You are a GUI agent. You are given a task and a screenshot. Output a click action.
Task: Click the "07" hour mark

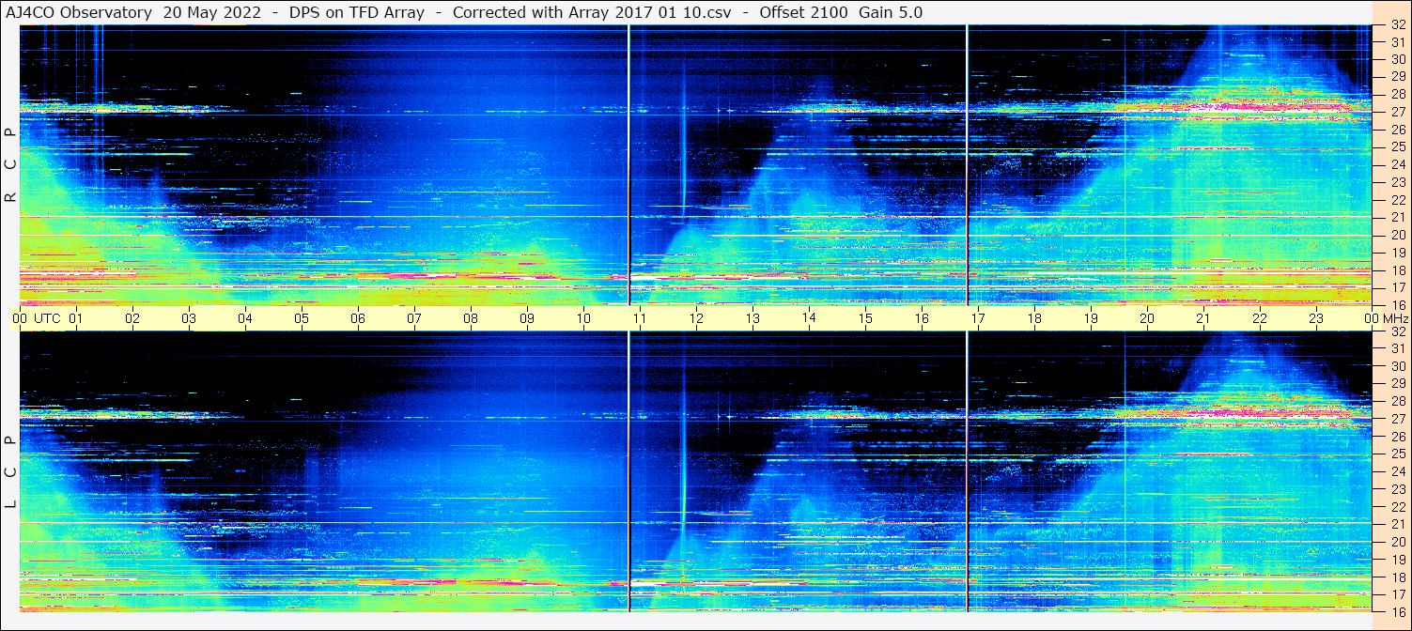(x=414, y=318)
